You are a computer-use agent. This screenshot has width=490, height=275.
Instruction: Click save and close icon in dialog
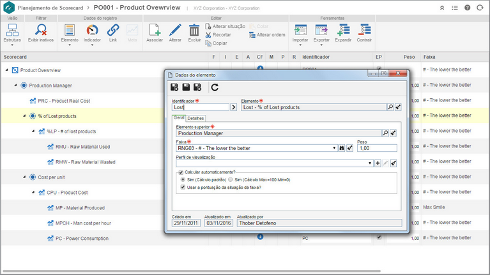coord(197,87)
